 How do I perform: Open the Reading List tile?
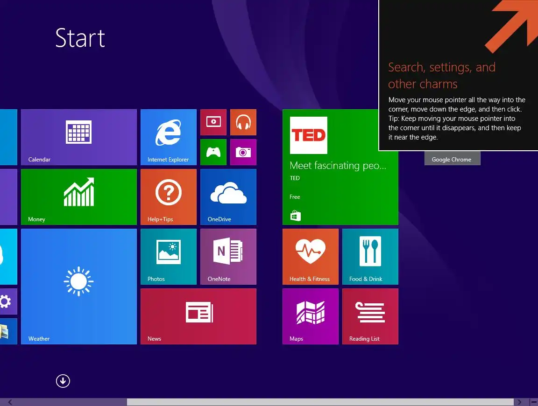coord(370,316)
